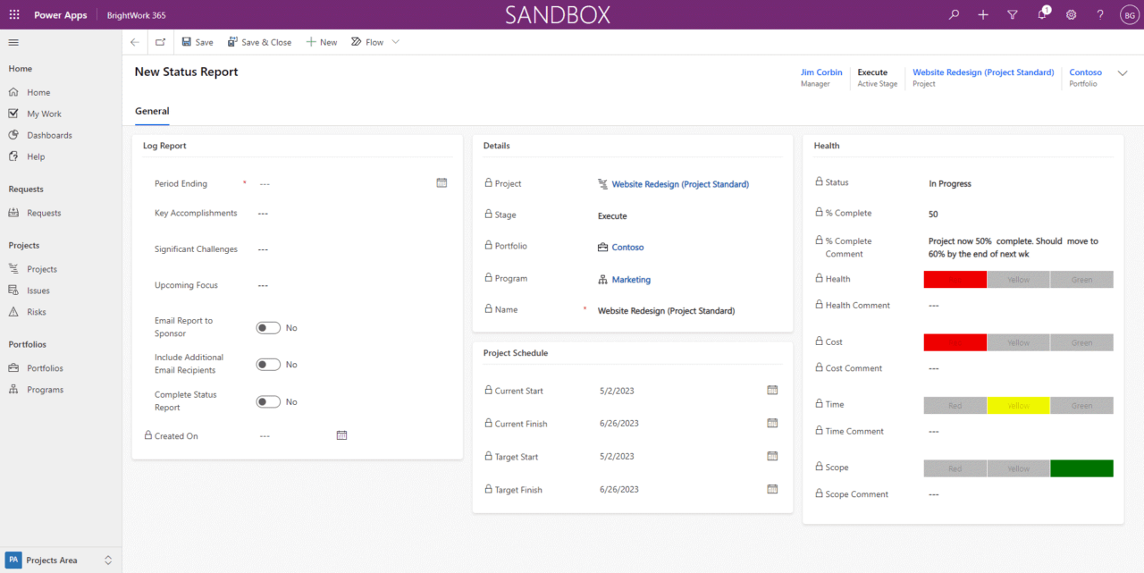Toggle Include Additional Email Recipients on
The width and height of the screenshot is (1144, 573).
point(266,364)
